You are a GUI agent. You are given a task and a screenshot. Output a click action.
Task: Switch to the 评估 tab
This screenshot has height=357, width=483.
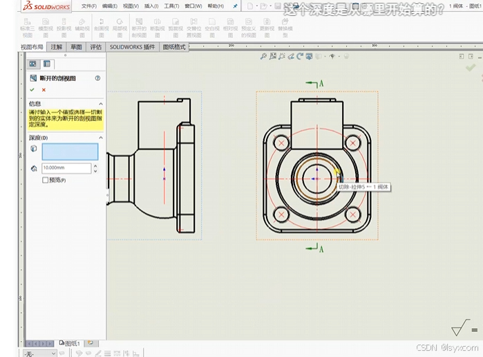tap(96, 47)
